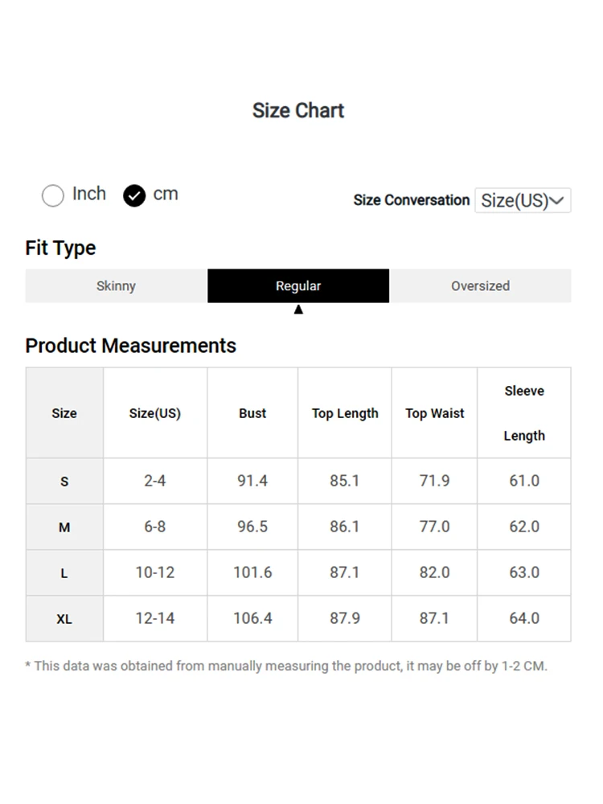
Task: Switch to the Regular fit tab
Action: (298, 285)
